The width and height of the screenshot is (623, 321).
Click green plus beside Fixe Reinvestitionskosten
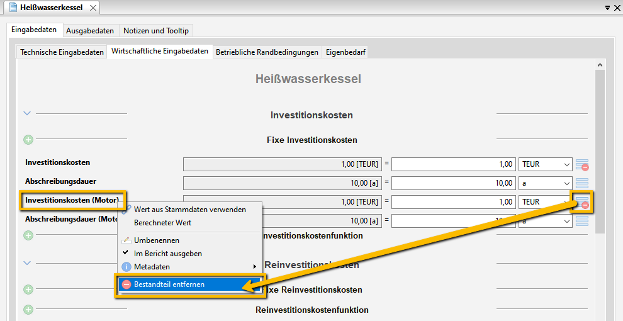point(28,290)
